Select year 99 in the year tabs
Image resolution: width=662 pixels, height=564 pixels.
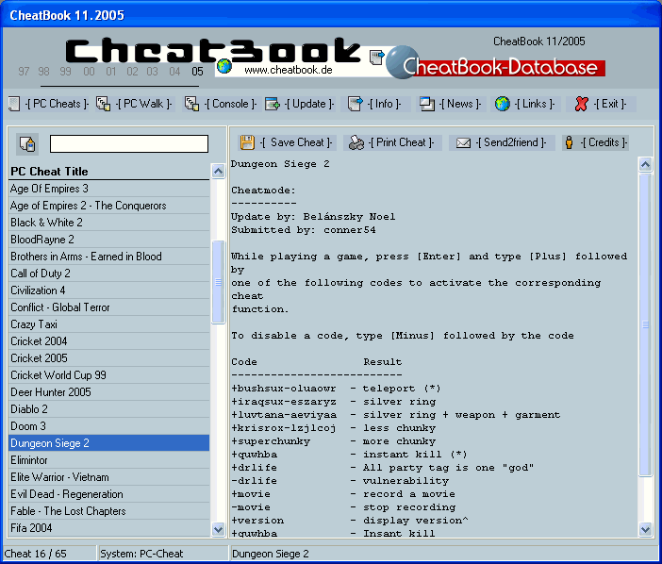65,72
